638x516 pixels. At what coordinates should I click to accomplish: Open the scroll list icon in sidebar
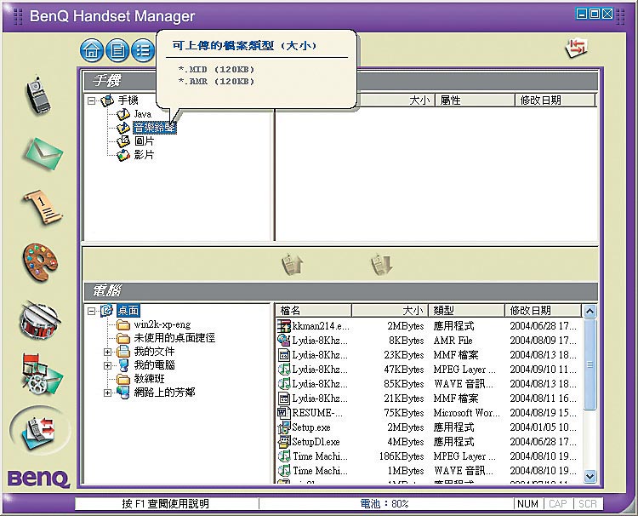click(x=42, y=207)
